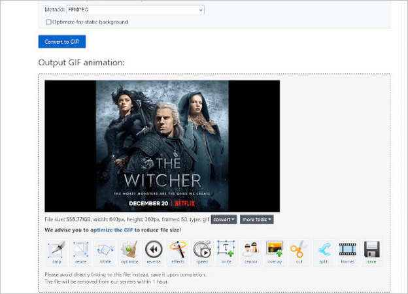Click the rotate tool icon
The width and height of the screenshot is (408, 294).
click(105, 252)
